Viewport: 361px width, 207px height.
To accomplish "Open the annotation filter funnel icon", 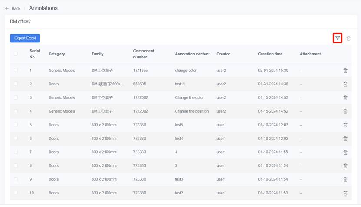I will [338, 38].
